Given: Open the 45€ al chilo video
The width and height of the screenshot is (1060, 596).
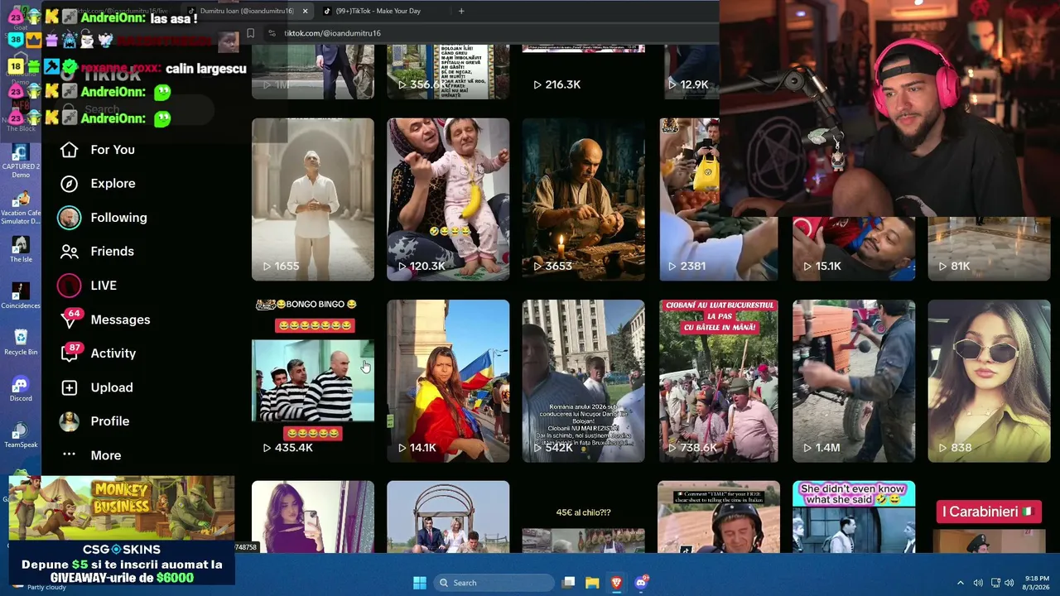Looking at the screenshot, I should (x=583, y=517).
